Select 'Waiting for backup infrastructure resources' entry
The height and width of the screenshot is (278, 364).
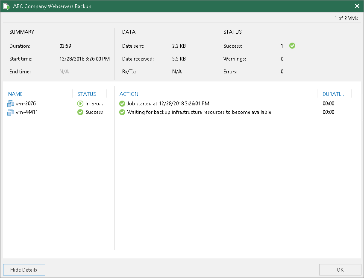(x=199, y=112)
